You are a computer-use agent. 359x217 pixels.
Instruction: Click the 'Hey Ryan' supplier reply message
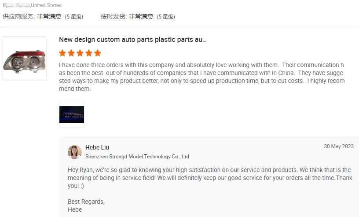209,178
